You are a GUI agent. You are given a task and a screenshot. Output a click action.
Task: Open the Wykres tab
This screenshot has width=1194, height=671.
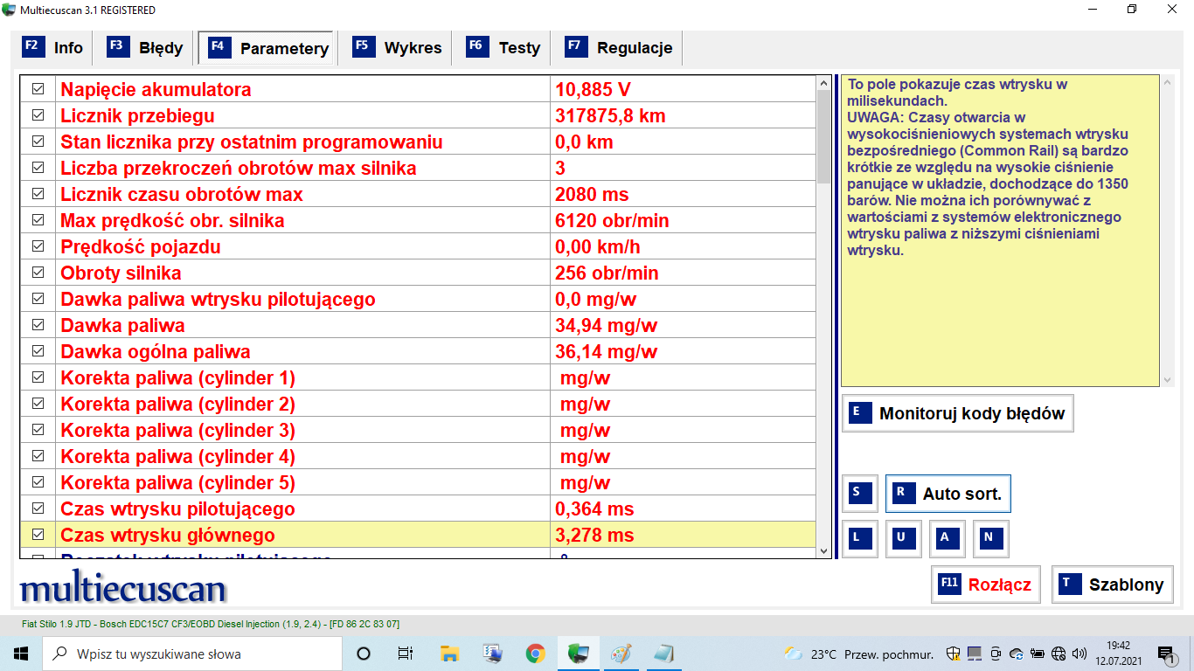click(x=398, y=48)
